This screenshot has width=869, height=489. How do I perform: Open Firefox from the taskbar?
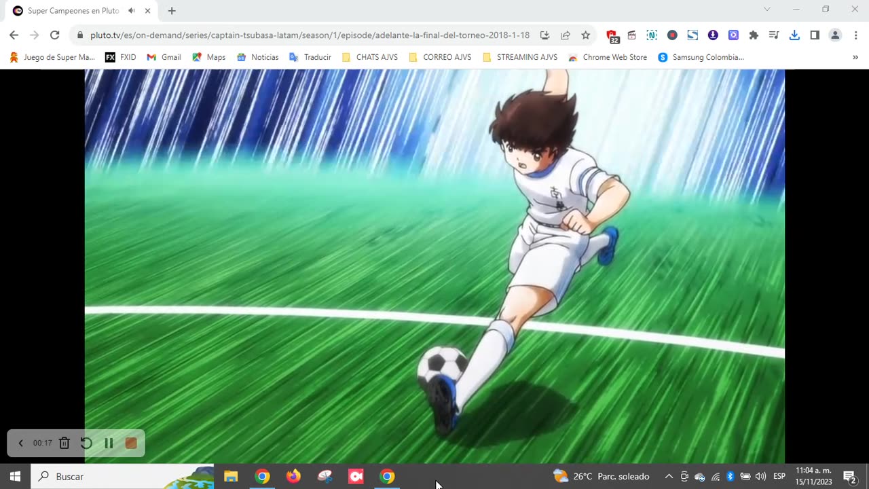coord(293,476)
